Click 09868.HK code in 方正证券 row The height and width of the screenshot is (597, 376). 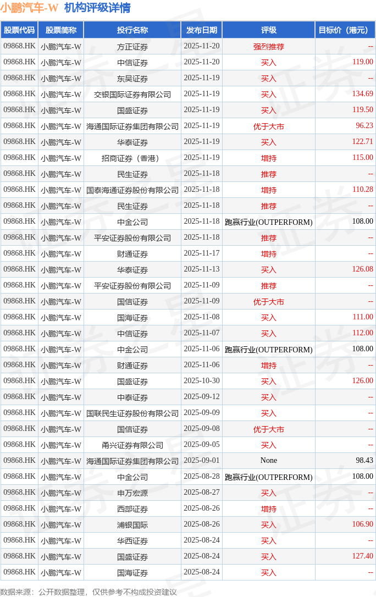click(x=19, y=46)
